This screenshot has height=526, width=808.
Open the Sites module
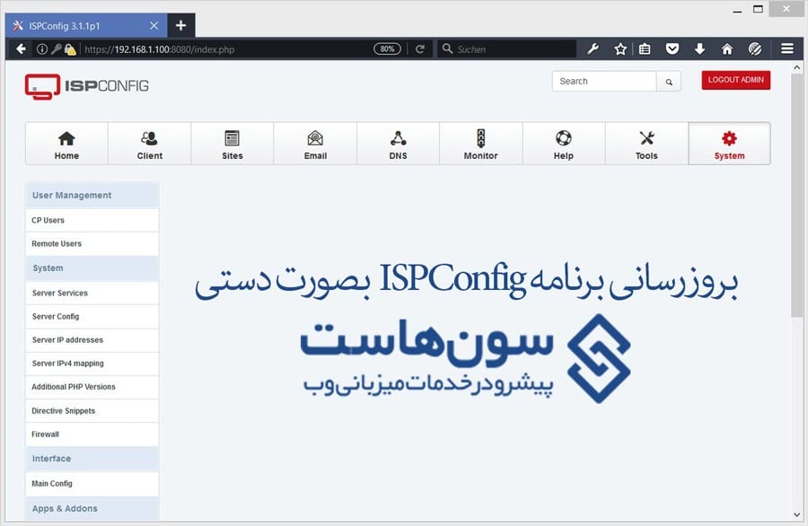coord(233,144)
